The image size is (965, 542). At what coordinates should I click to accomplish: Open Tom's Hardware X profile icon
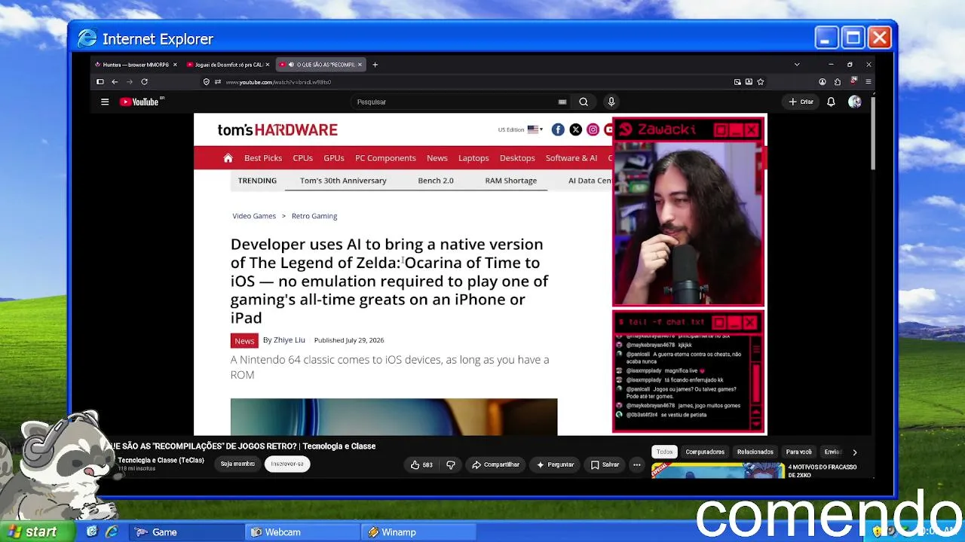point(575,129)
